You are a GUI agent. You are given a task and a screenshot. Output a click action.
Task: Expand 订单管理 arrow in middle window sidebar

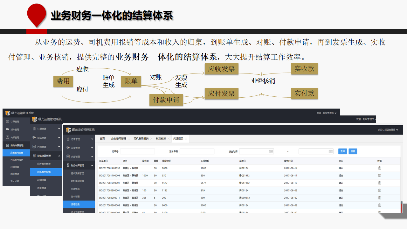tap(59, 129)
